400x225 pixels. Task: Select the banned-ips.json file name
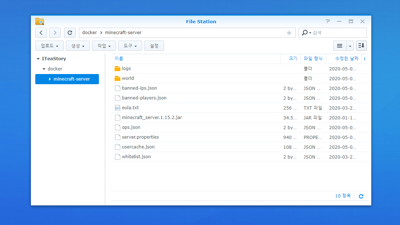tap(139, 88)
